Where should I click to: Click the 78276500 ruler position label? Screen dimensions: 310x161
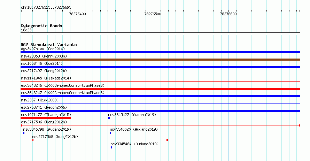(153, 14)
